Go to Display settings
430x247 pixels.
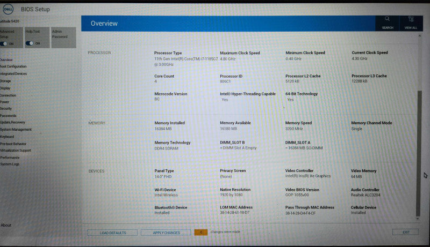(5, 88)
